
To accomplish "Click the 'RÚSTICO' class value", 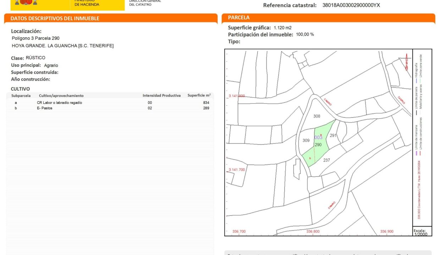I will 35,58.
